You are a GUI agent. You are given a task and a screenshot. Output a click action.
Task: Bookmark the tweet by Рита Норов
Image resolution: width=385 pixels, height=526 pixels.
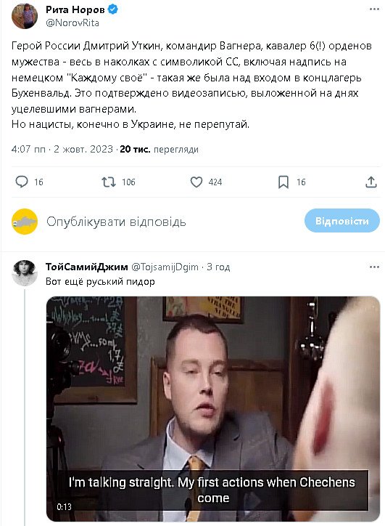coord(283,182)
